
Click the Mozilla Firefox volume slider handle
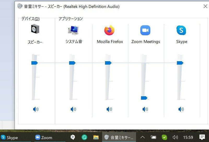coord(108,63)
